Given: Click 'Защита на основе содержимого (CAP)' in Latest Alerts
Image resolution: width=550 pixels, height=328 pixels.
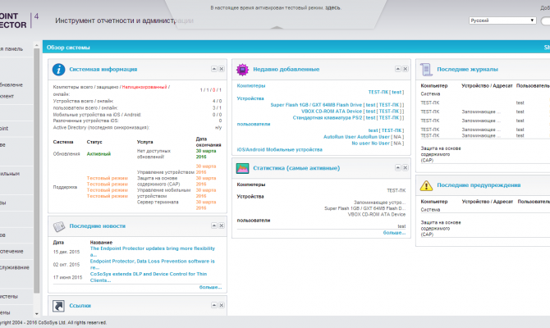Looking at the screenshot, I should click(x=441, y=229).
